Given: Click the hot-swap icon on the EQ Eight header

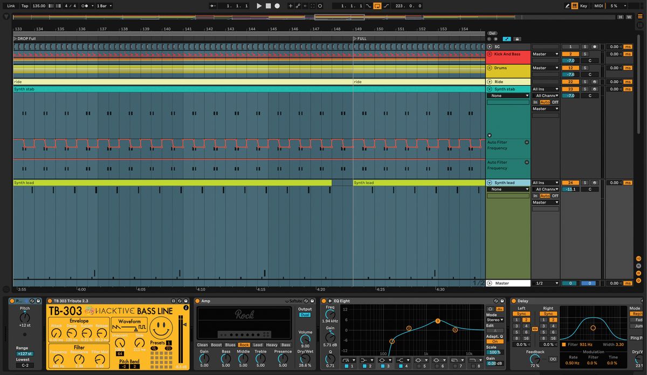Looking at the screenshot, I should pos(495,301).
